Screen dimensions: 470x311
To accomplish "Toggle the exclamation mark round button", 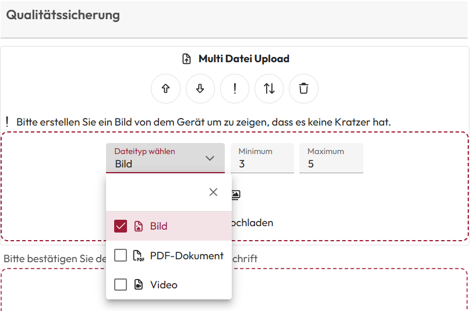I will click(235, 89).
